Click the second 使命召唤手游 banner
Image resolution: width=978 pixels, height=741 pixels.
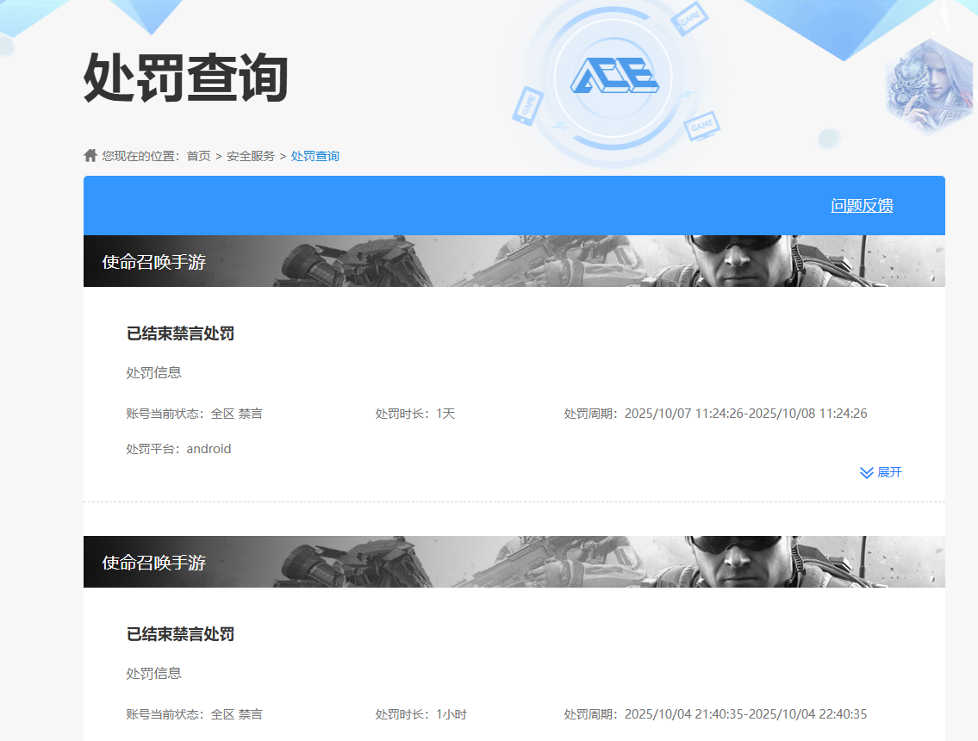pyautogui.click(x=514, y=562)
